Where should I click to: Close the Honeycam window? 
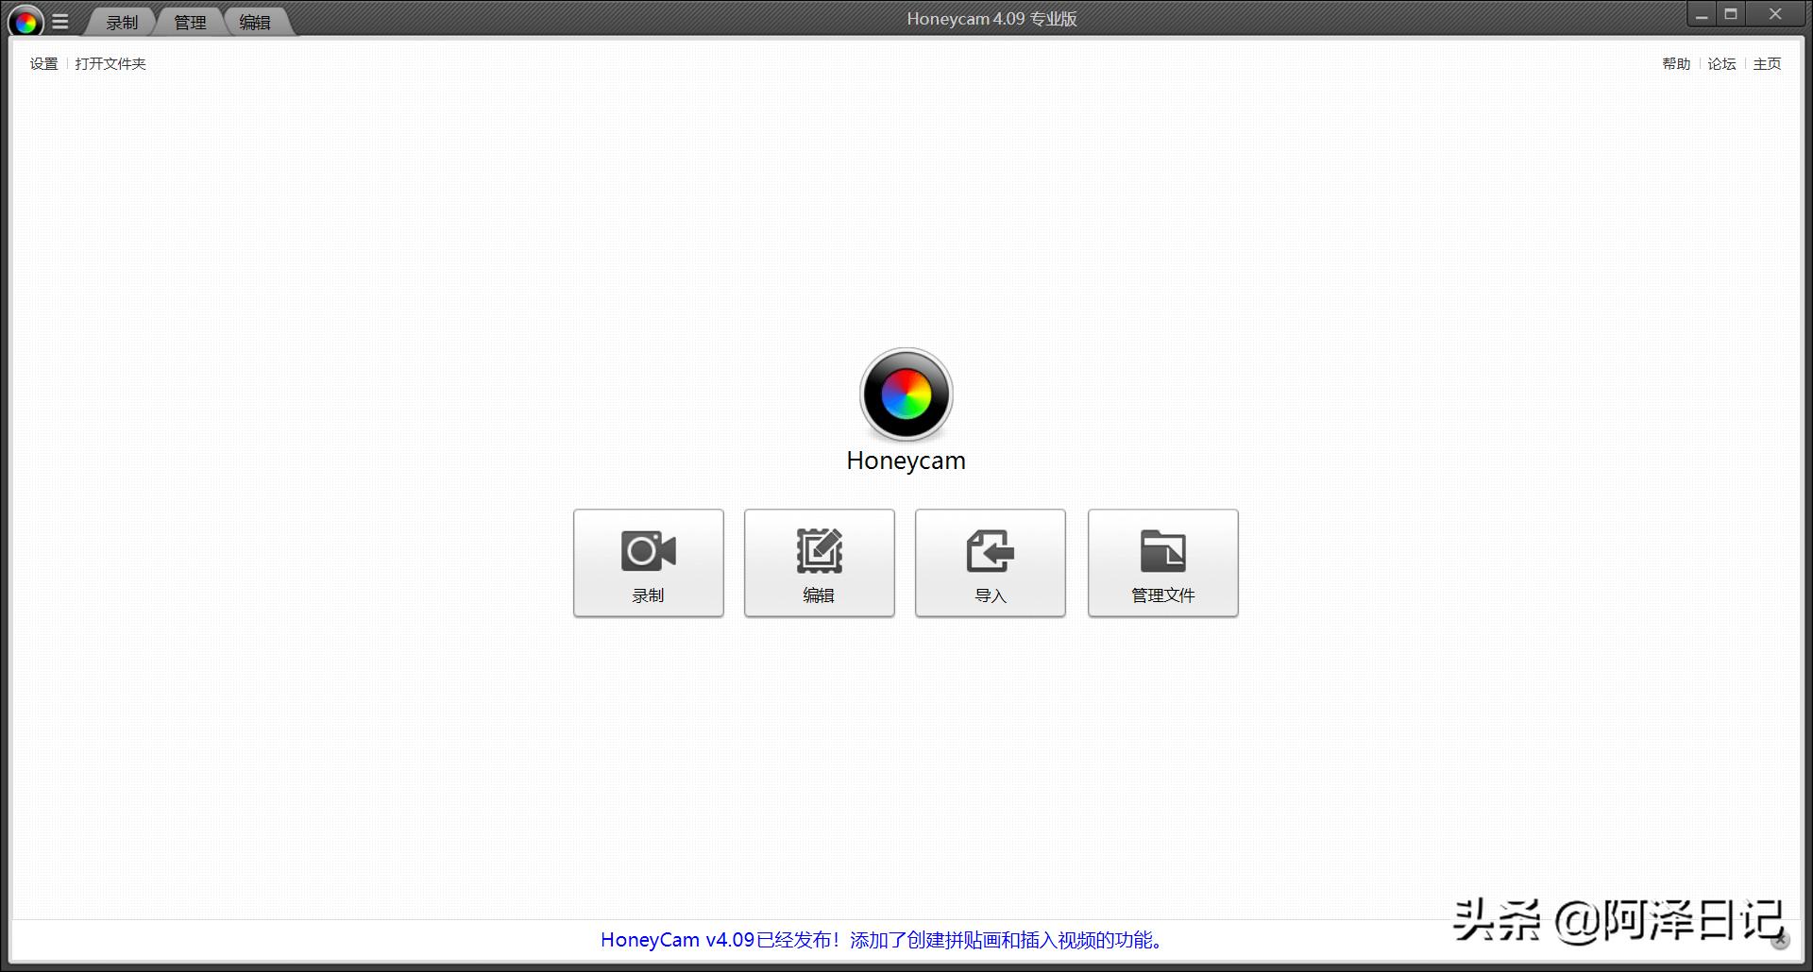(1775, 15)
